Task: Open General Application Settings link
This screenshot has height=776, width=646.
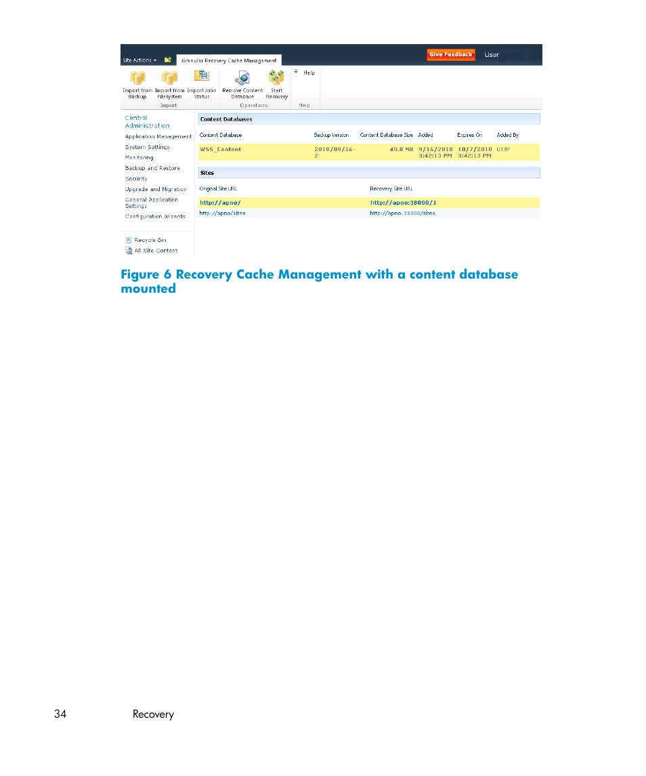Action: (152, 203)
